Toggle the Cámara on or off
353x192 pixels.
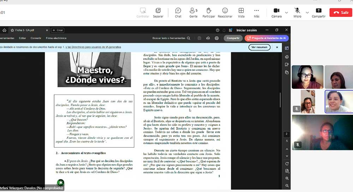click(276, 12)
